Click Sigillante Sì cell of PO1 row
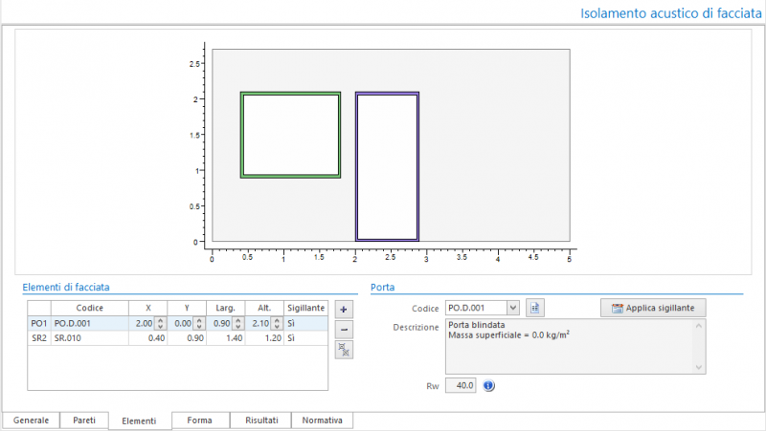Image resolution: width=766 pixels, height=431 pixels. 305,323
